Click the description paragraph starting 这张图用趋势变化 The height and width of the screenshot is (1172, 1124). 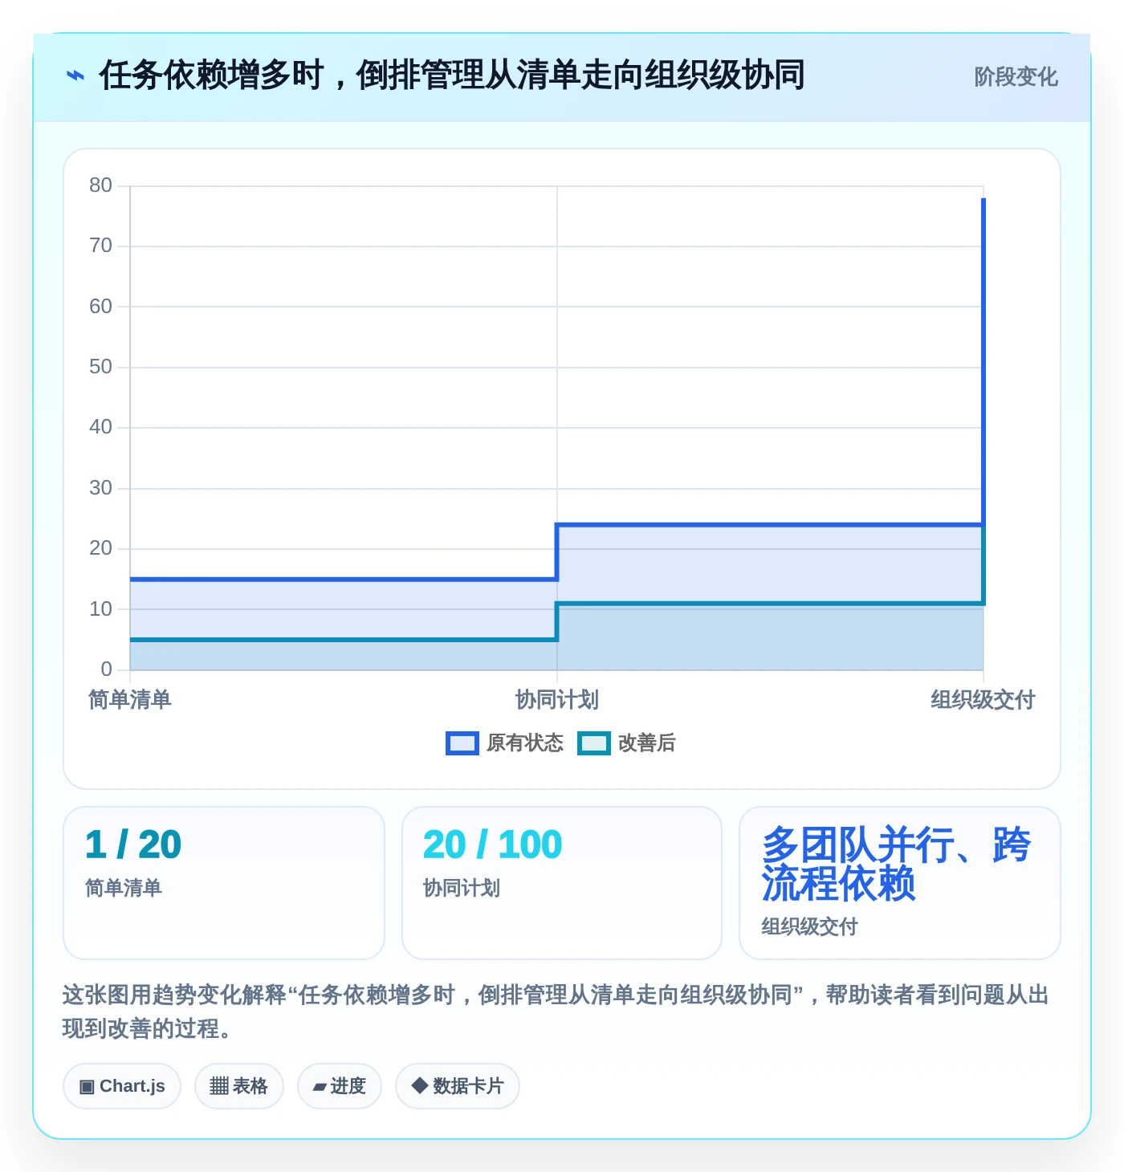556,1011
